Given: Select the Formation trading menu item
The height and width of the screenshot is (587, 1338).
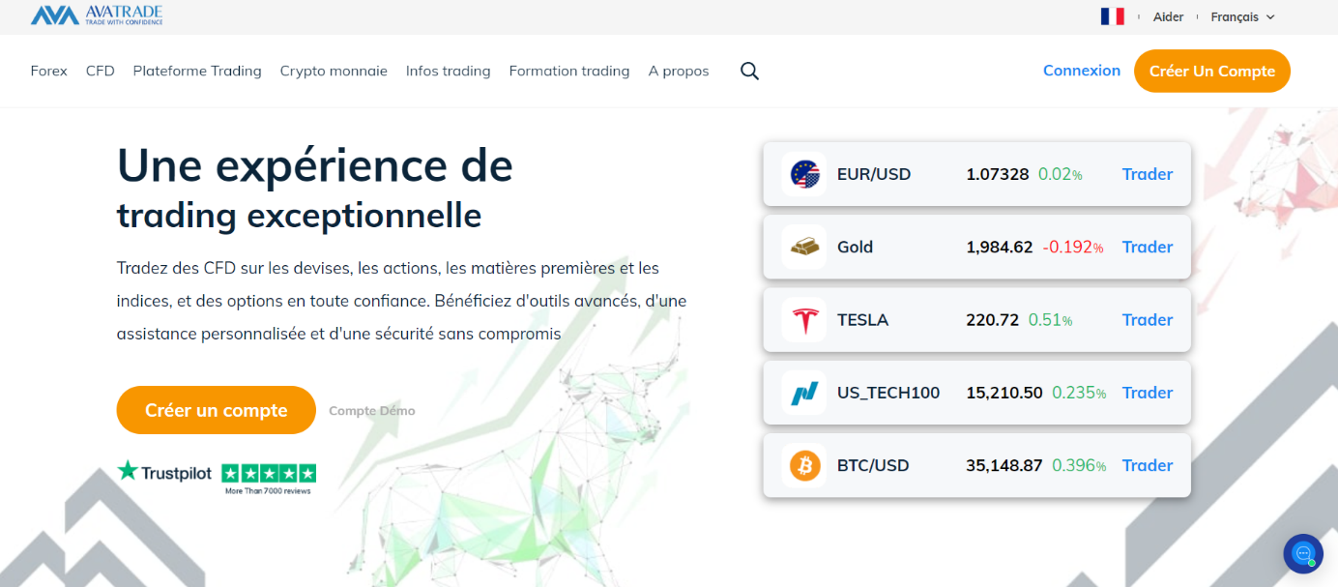Looking at the screenshot, I should pyautogui.click(x=569, y=70).
